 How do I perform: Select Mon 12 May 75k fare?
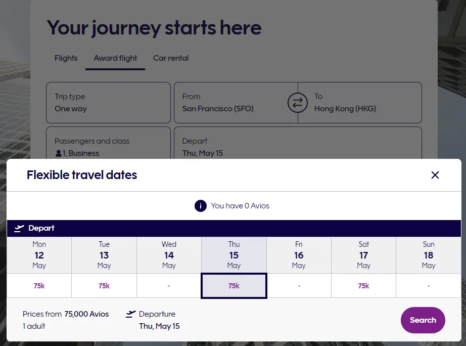pos(39,286)
